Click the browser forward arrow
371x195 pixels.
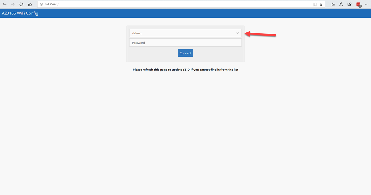[x=13, y=4]
